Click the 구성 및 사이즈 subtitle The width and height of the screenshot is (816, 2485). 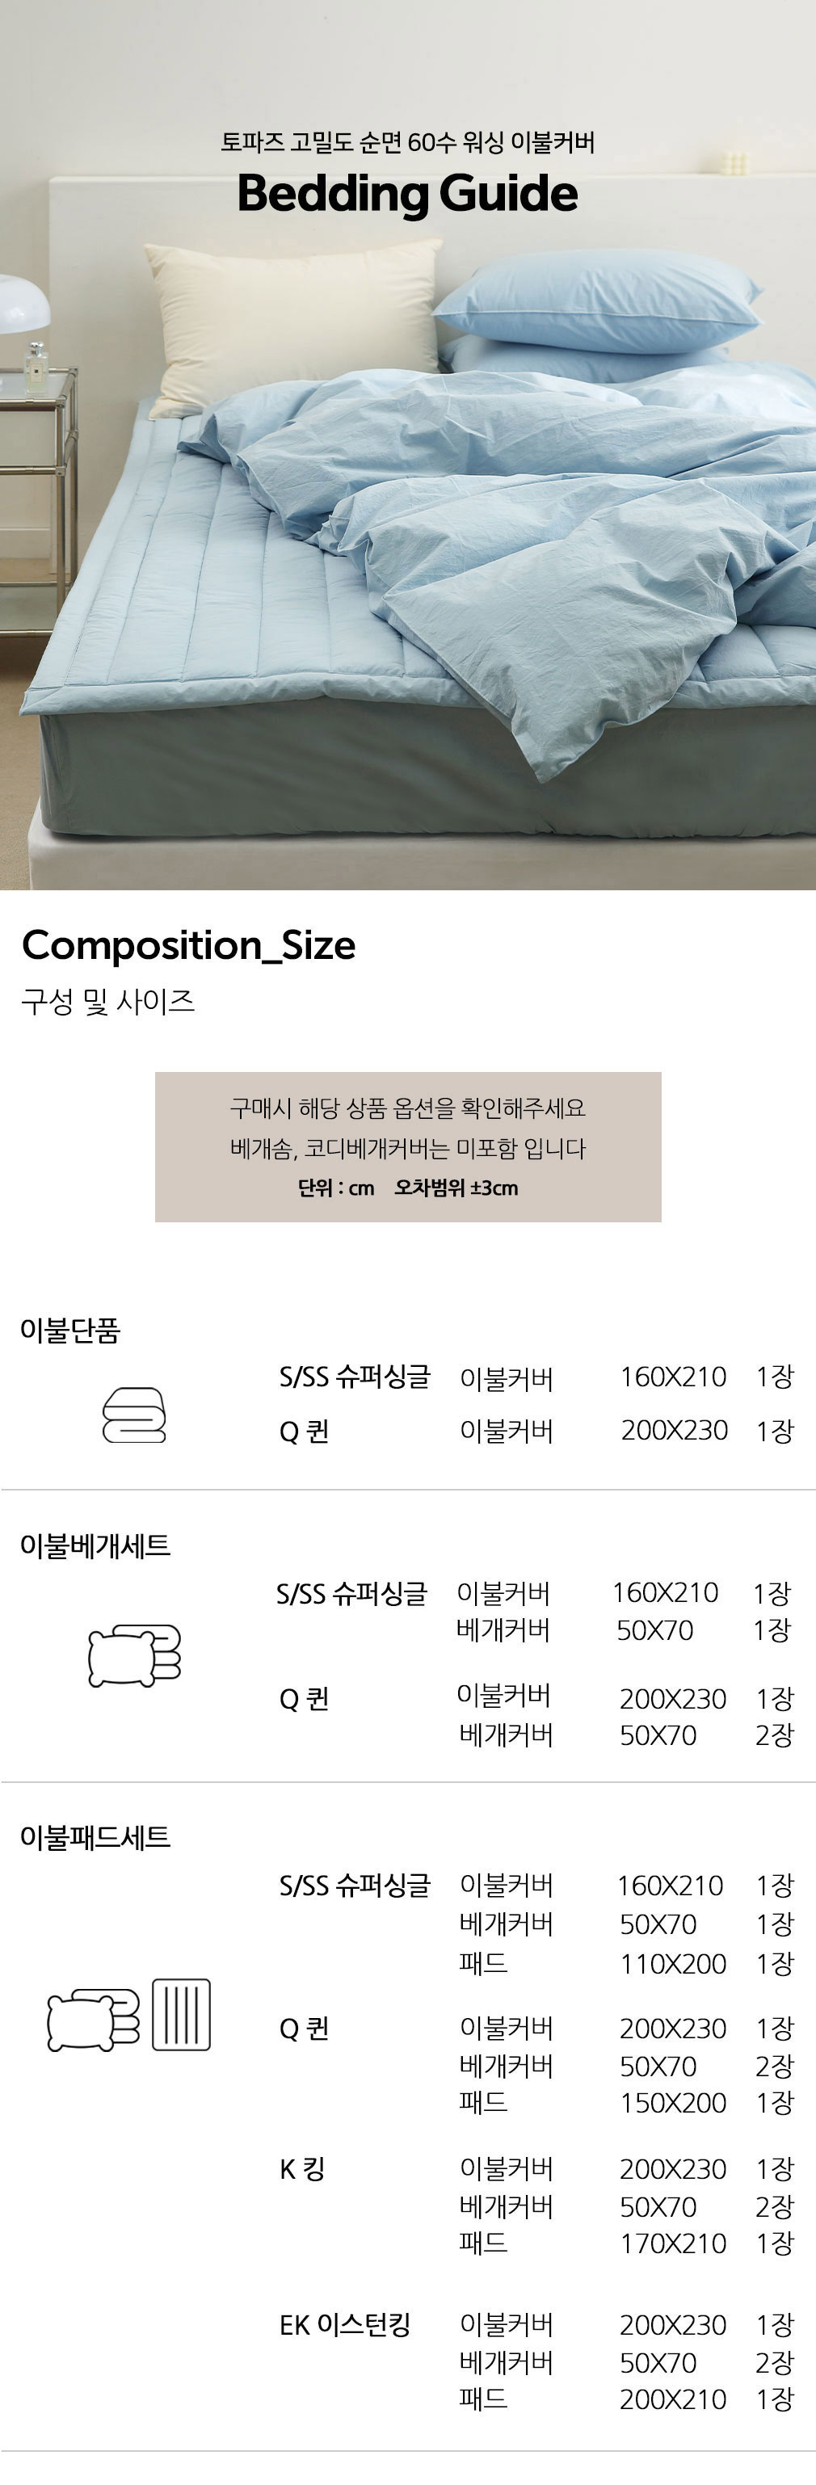pyautogui.click(x=108, y=1001)
